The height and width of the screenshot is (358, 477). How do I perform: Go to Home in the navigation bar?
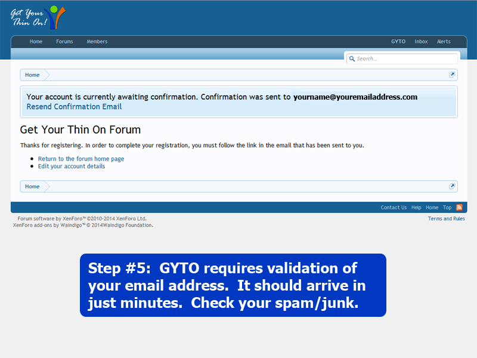click(36, 42)
